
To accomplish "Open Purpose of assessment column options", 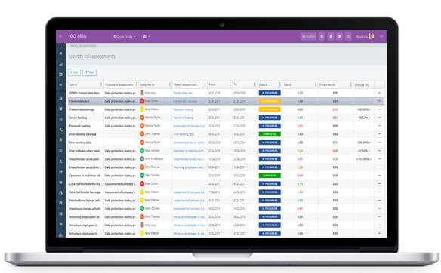I will tap(137, 84).
